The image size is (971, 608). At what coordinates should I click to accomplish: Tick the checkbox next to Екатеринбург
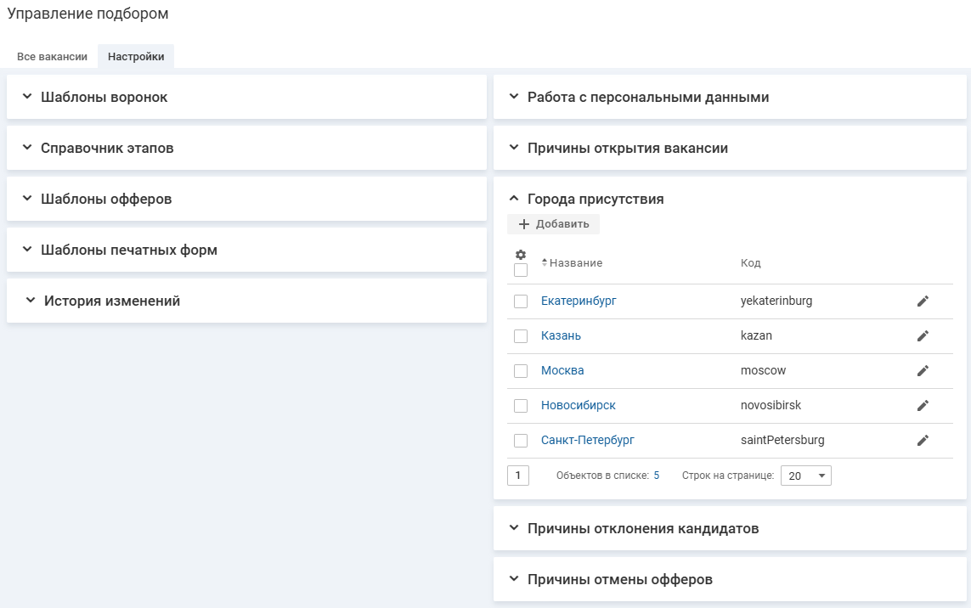click(x=521, y=301)
